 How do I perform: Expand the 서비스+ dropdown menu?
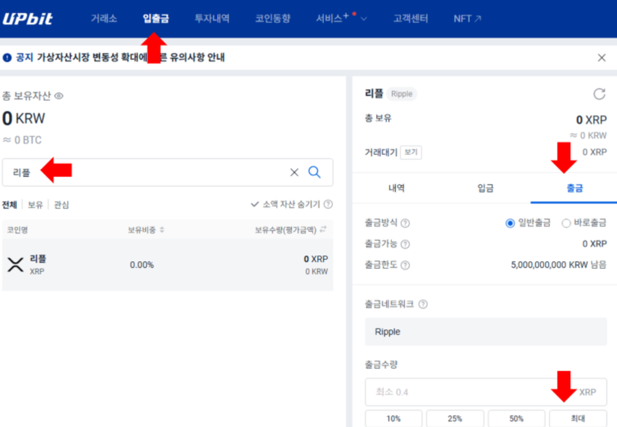[x=341, y=19]
